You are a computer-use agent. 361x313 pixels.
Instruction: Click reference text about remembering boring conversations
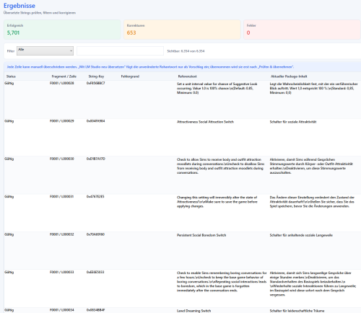[x=222, y=282]
